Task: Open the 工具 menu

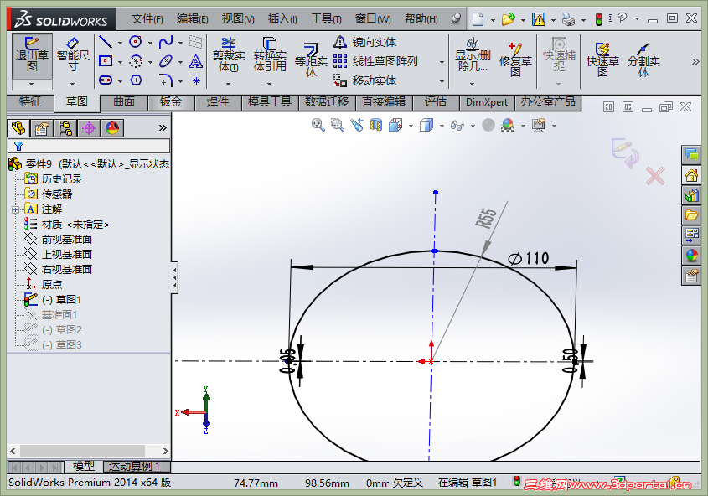Action: point(325,18)
